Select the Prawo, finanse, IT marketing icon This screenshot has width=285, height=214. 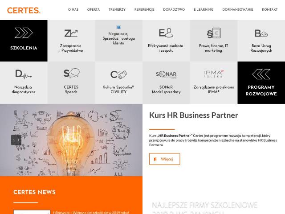(214, 33)
